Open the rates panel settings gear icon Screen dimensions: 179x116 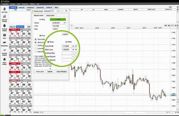(x=30, y=27)
